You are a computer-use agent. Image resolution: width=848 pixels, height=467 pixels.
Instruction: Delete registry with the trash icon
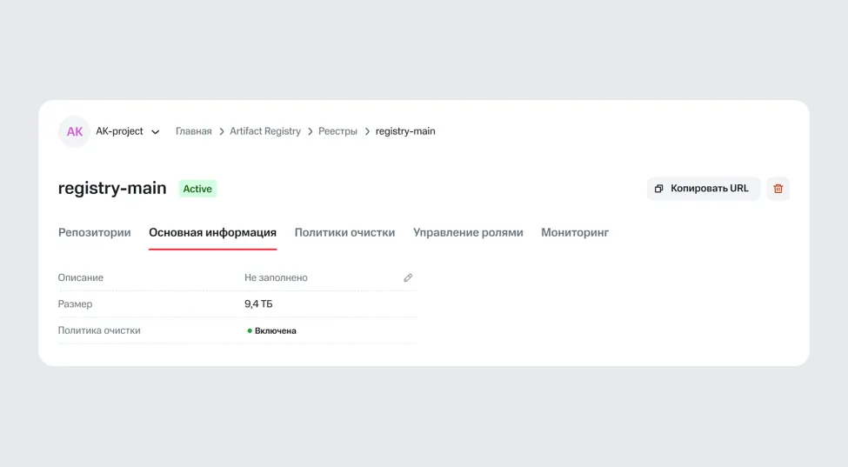[778, 189]
